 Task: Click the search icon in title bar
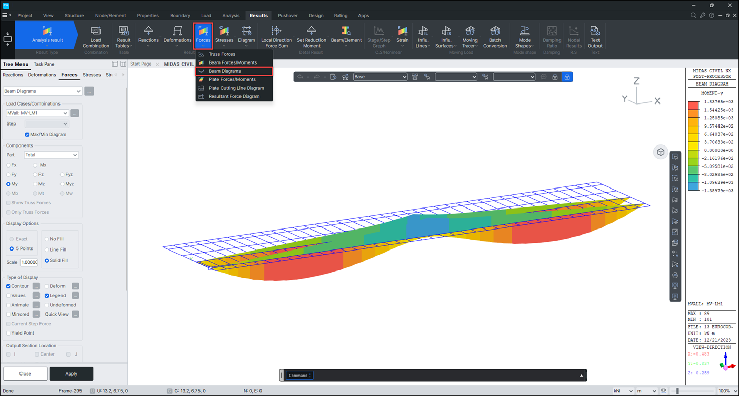[x=693, y=15]
